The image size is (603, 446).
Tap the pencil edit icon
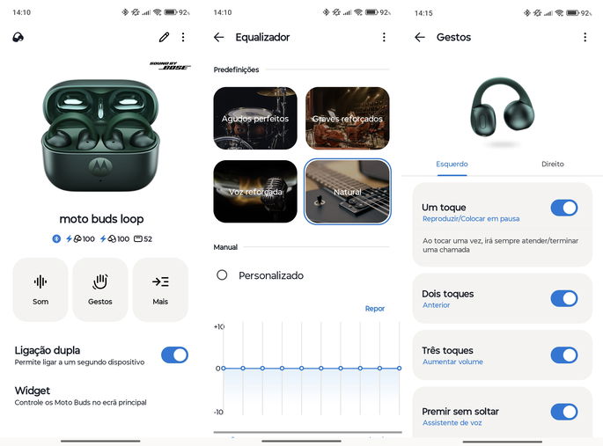pos(165,37)
